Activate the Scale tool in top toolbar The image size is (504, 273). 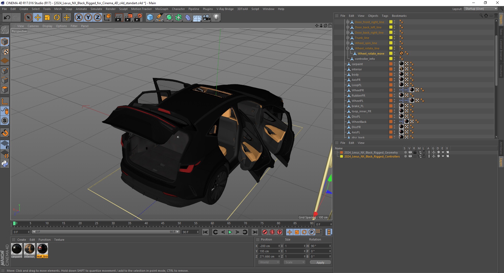pos(47,18)
